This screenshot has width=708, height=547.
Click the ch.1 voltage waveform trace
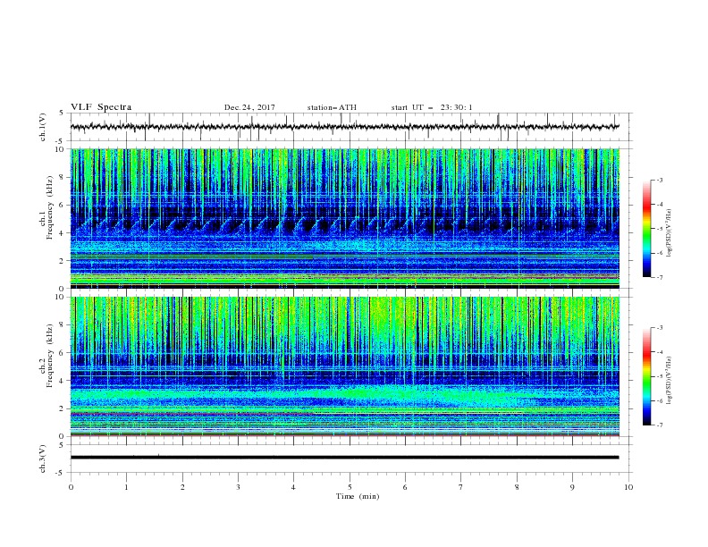(344, 127)
